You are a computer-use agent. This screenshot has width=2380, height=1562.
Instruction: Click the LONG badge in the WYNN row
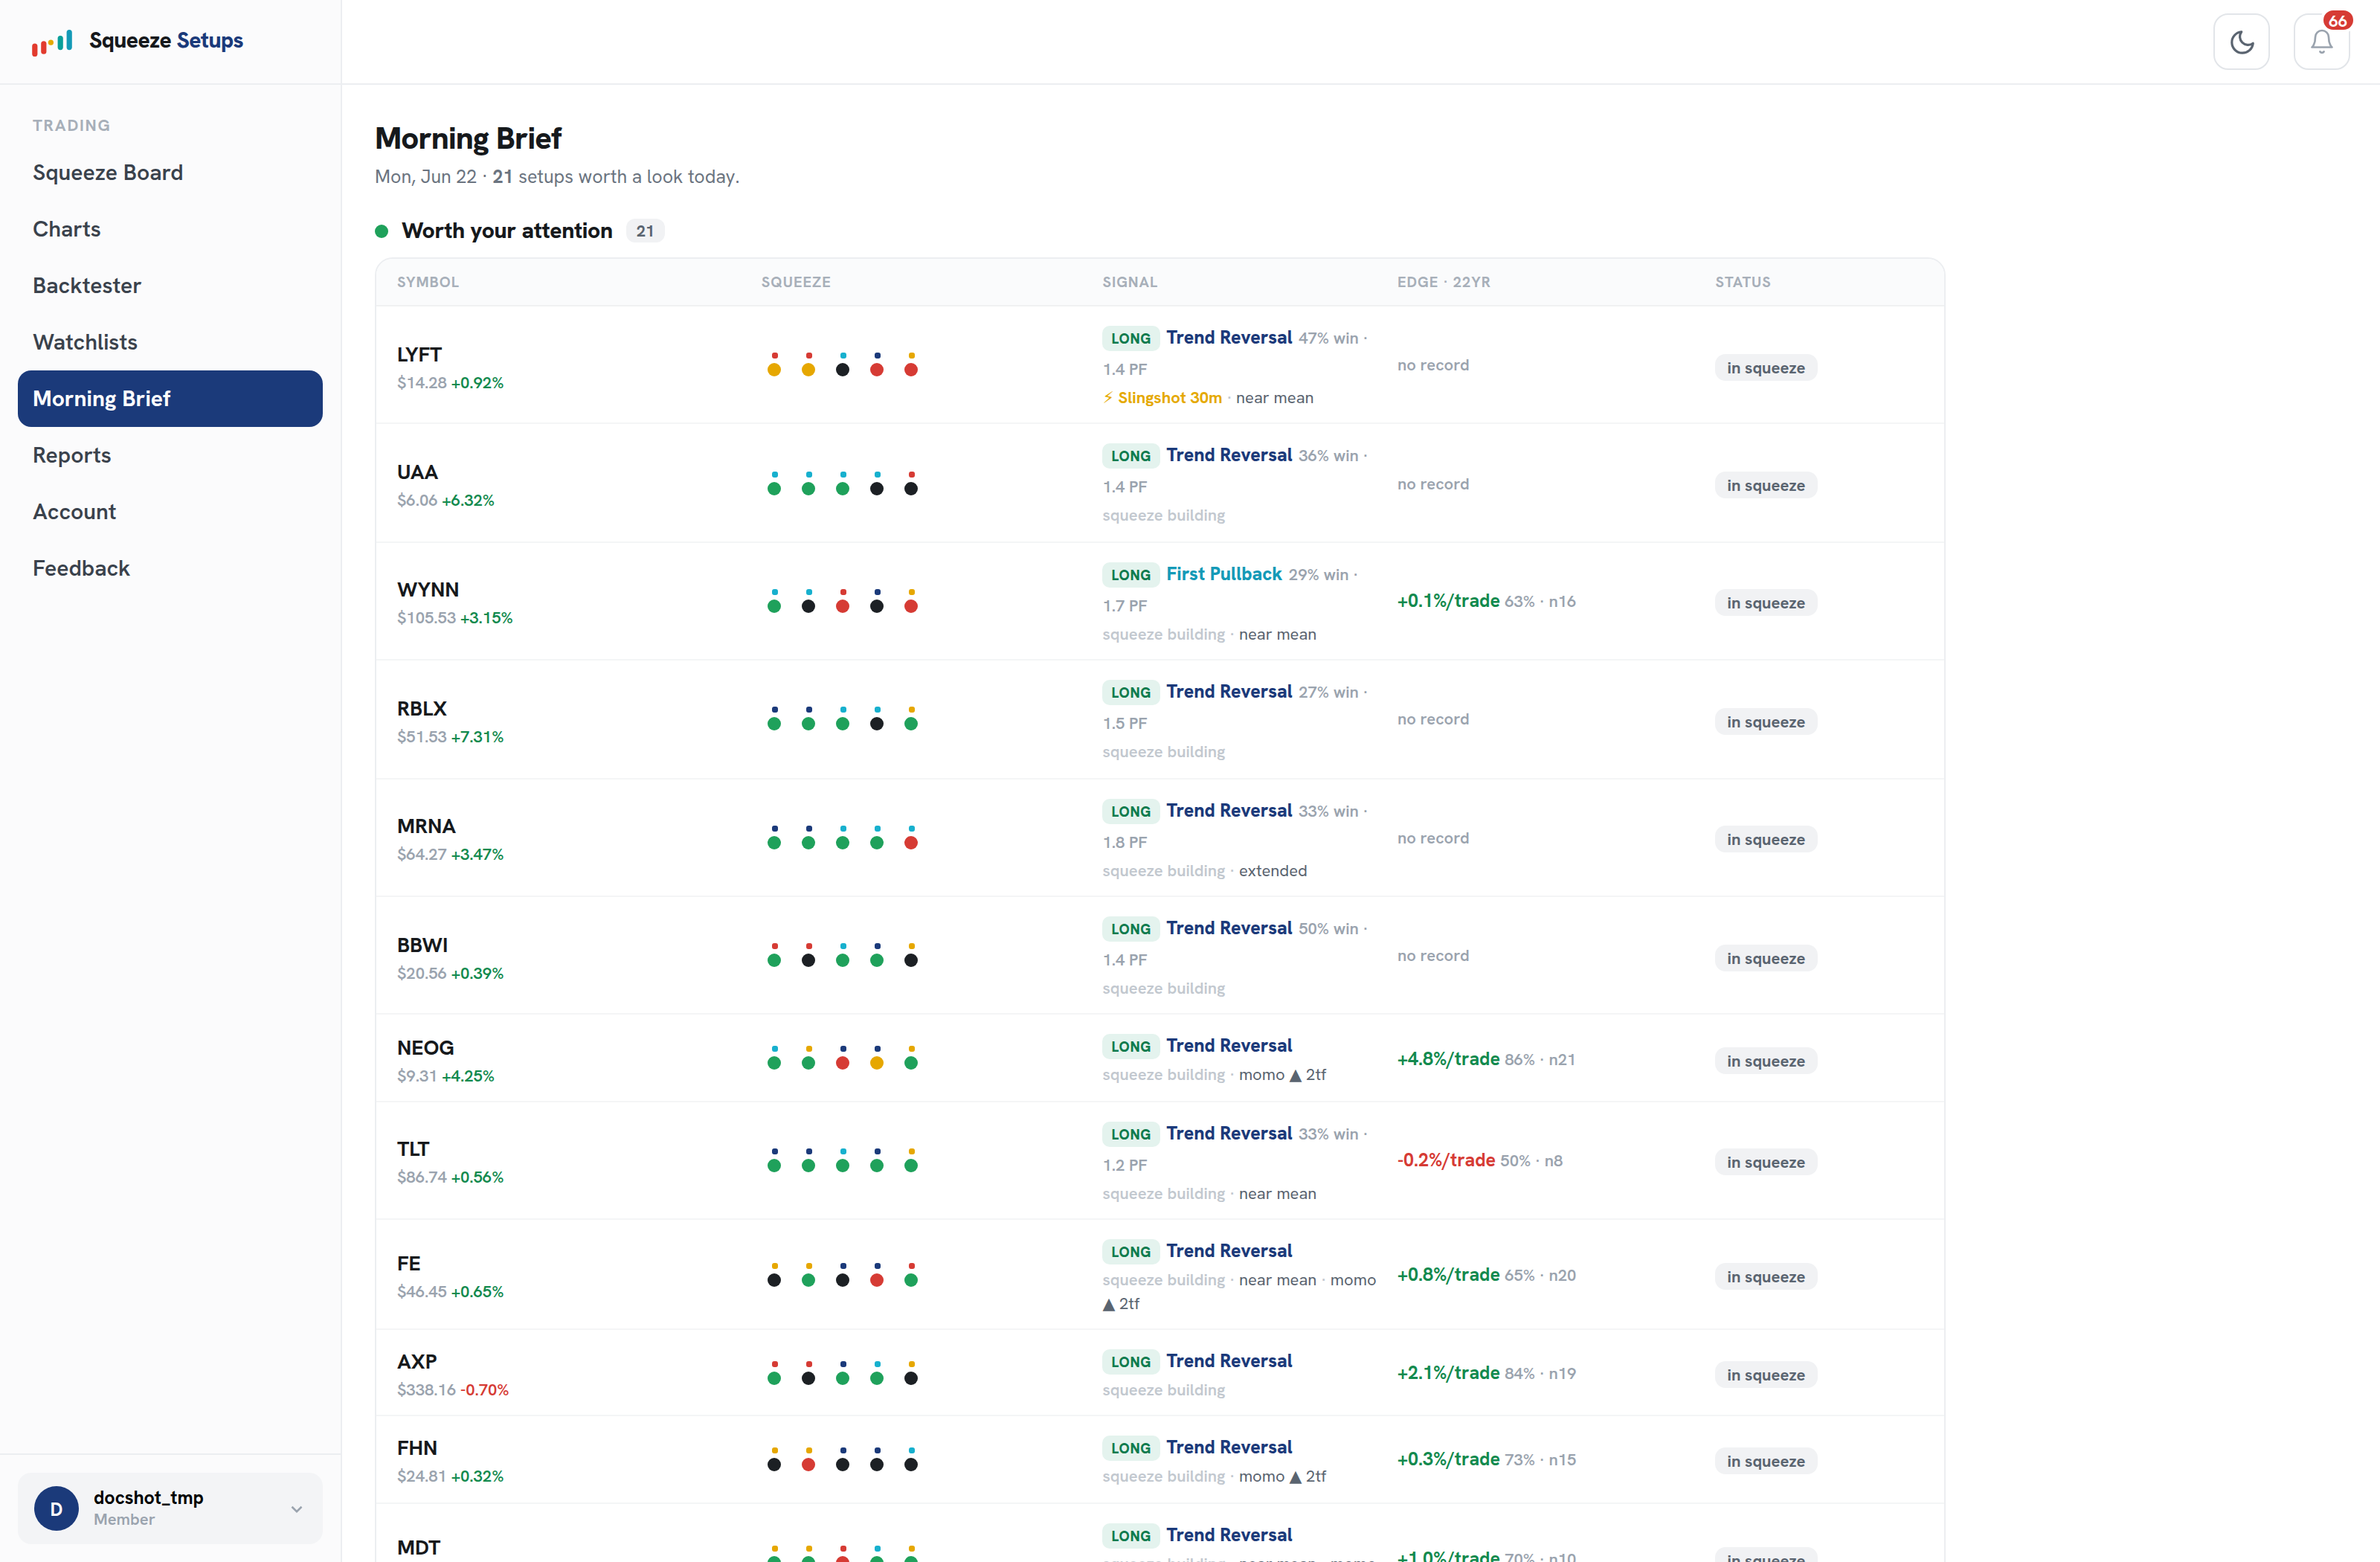coord(1130,574)
